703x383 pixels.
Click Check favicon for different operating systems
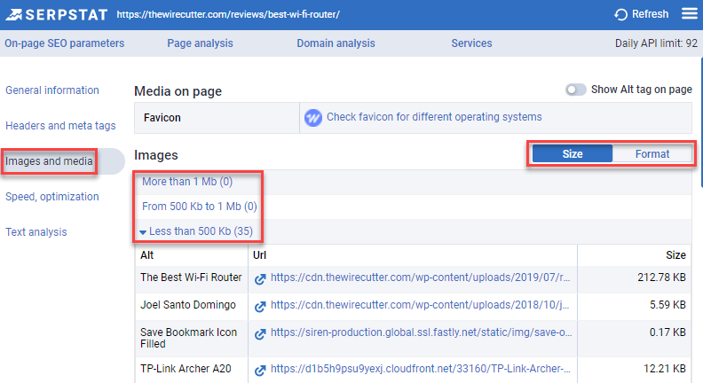433,117
